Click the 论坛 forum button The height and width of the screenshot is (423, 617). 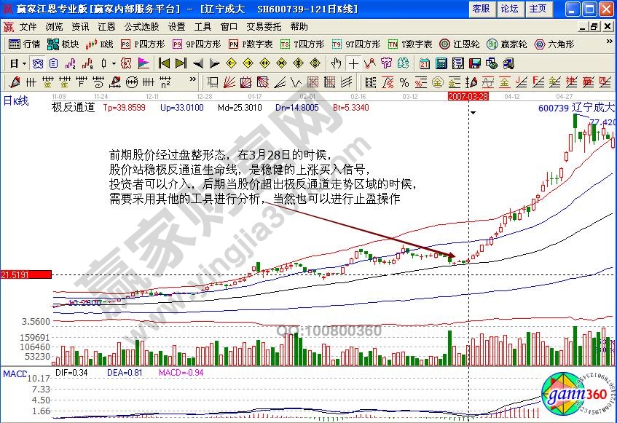pyautogui.click(x=509, y=9)
